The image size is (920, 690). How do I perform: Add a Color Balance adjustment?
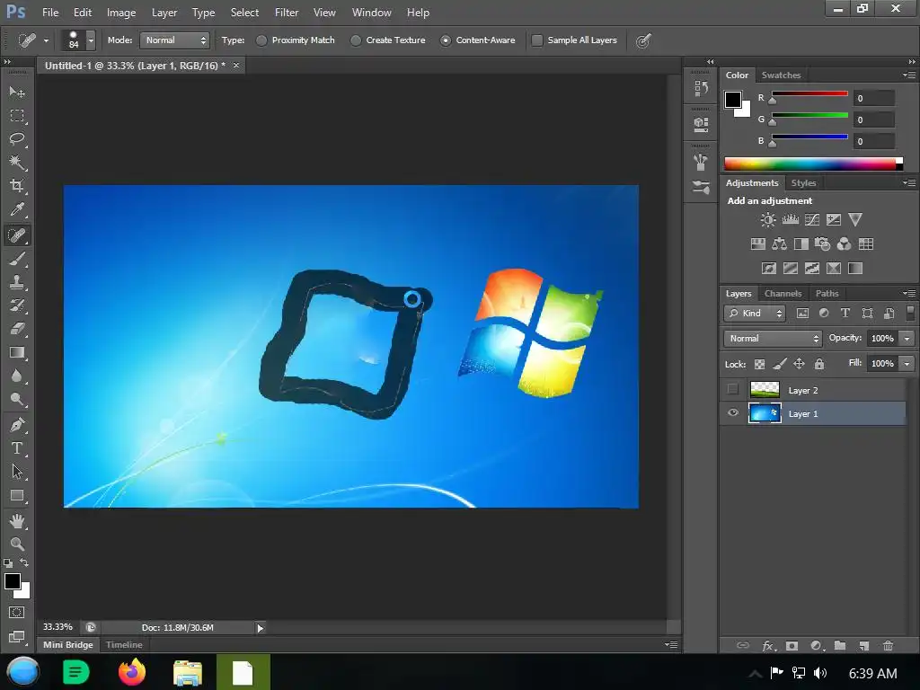point(779,244)
